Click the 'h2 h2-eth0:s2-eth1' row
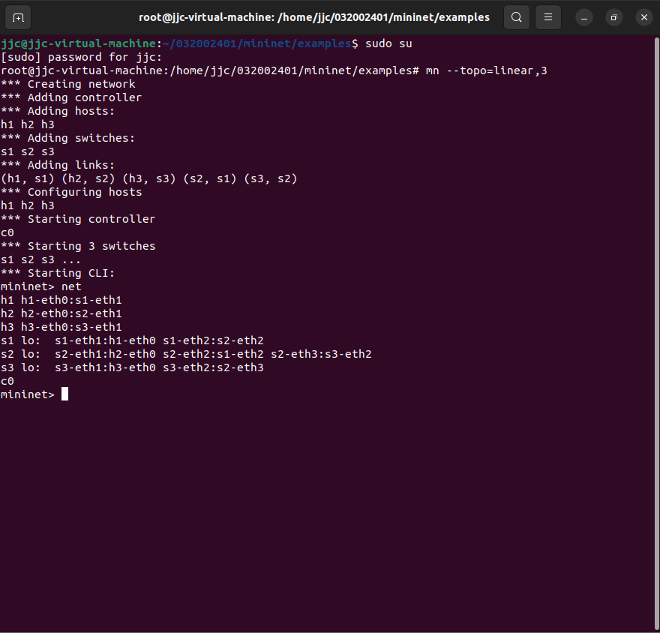 tap(61, 313)
